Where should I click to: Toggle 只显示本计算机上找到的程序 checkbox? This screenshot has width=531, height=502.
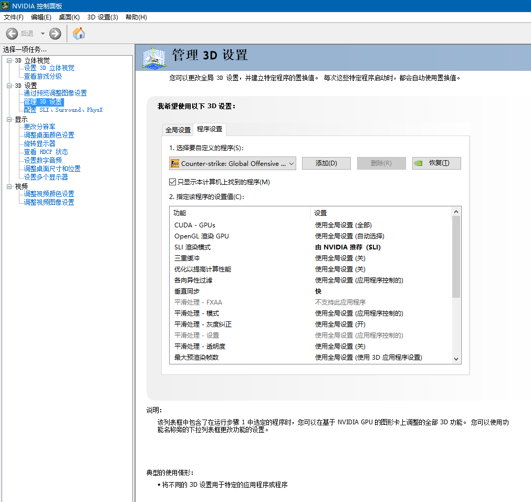172,182
